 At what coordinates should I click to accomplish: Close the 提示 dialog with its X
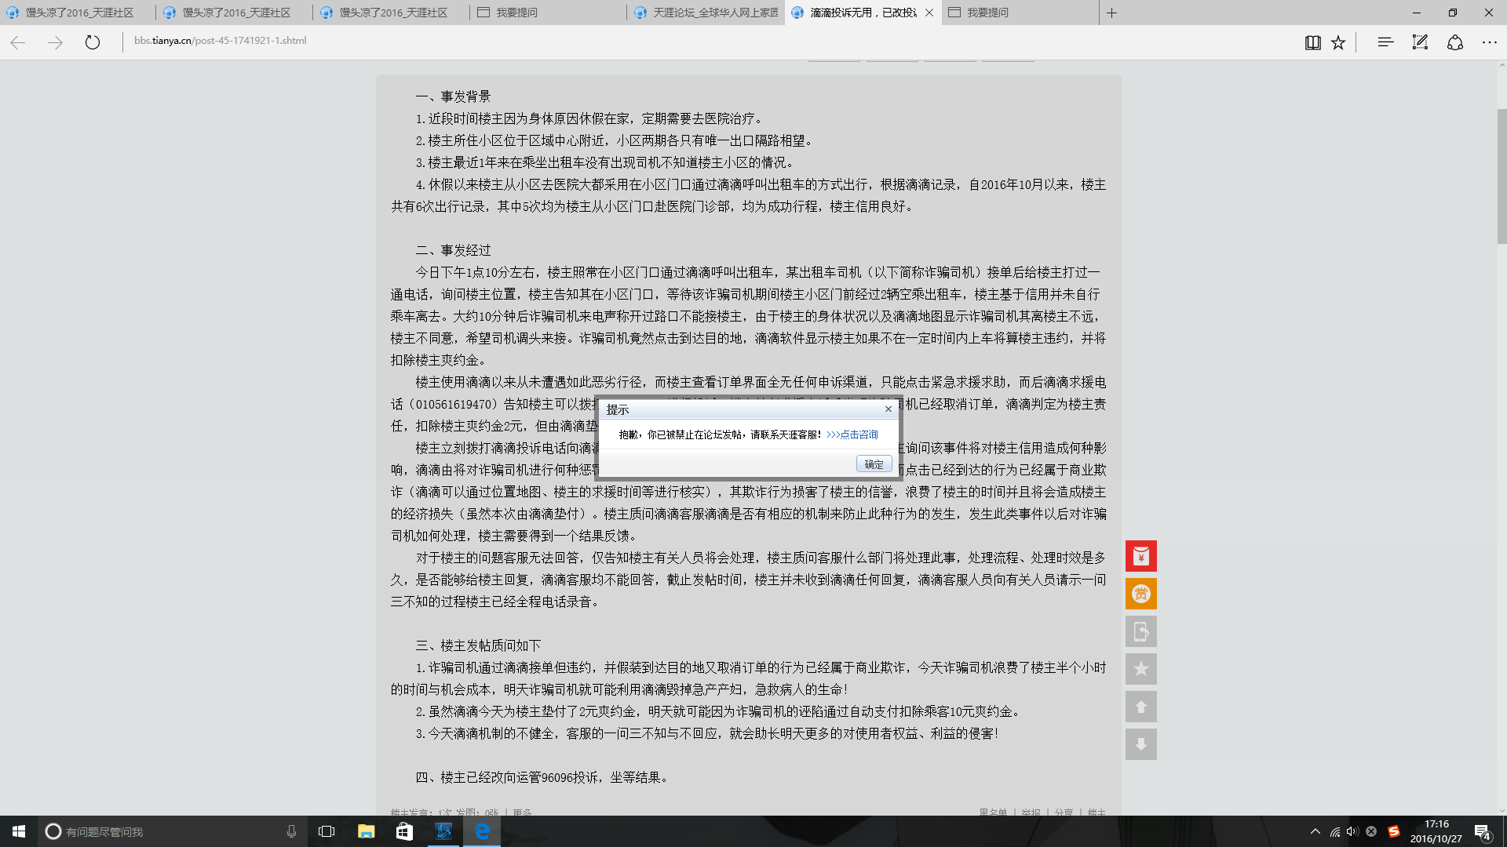pyautogui.click(x=889, y=409)
